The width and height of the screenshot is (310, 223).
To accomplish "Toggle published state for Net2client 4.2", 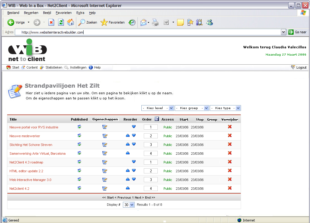I will (79, 188).
